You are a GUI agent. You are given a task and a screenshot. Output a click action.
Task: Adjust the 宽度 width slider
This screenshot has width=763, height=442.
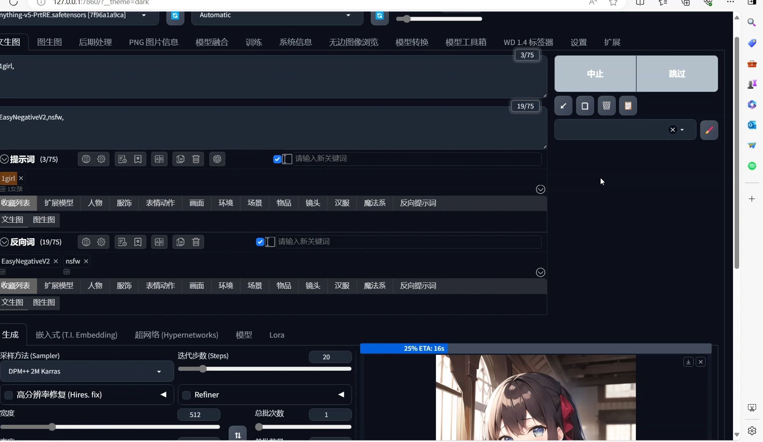coord(110,427)
